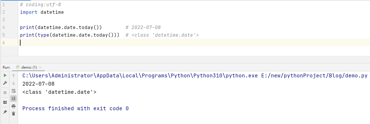The height and width of the screenshot is (124, 370).
Task: Clear all console output with trash icon
Action: pos(13,113)
